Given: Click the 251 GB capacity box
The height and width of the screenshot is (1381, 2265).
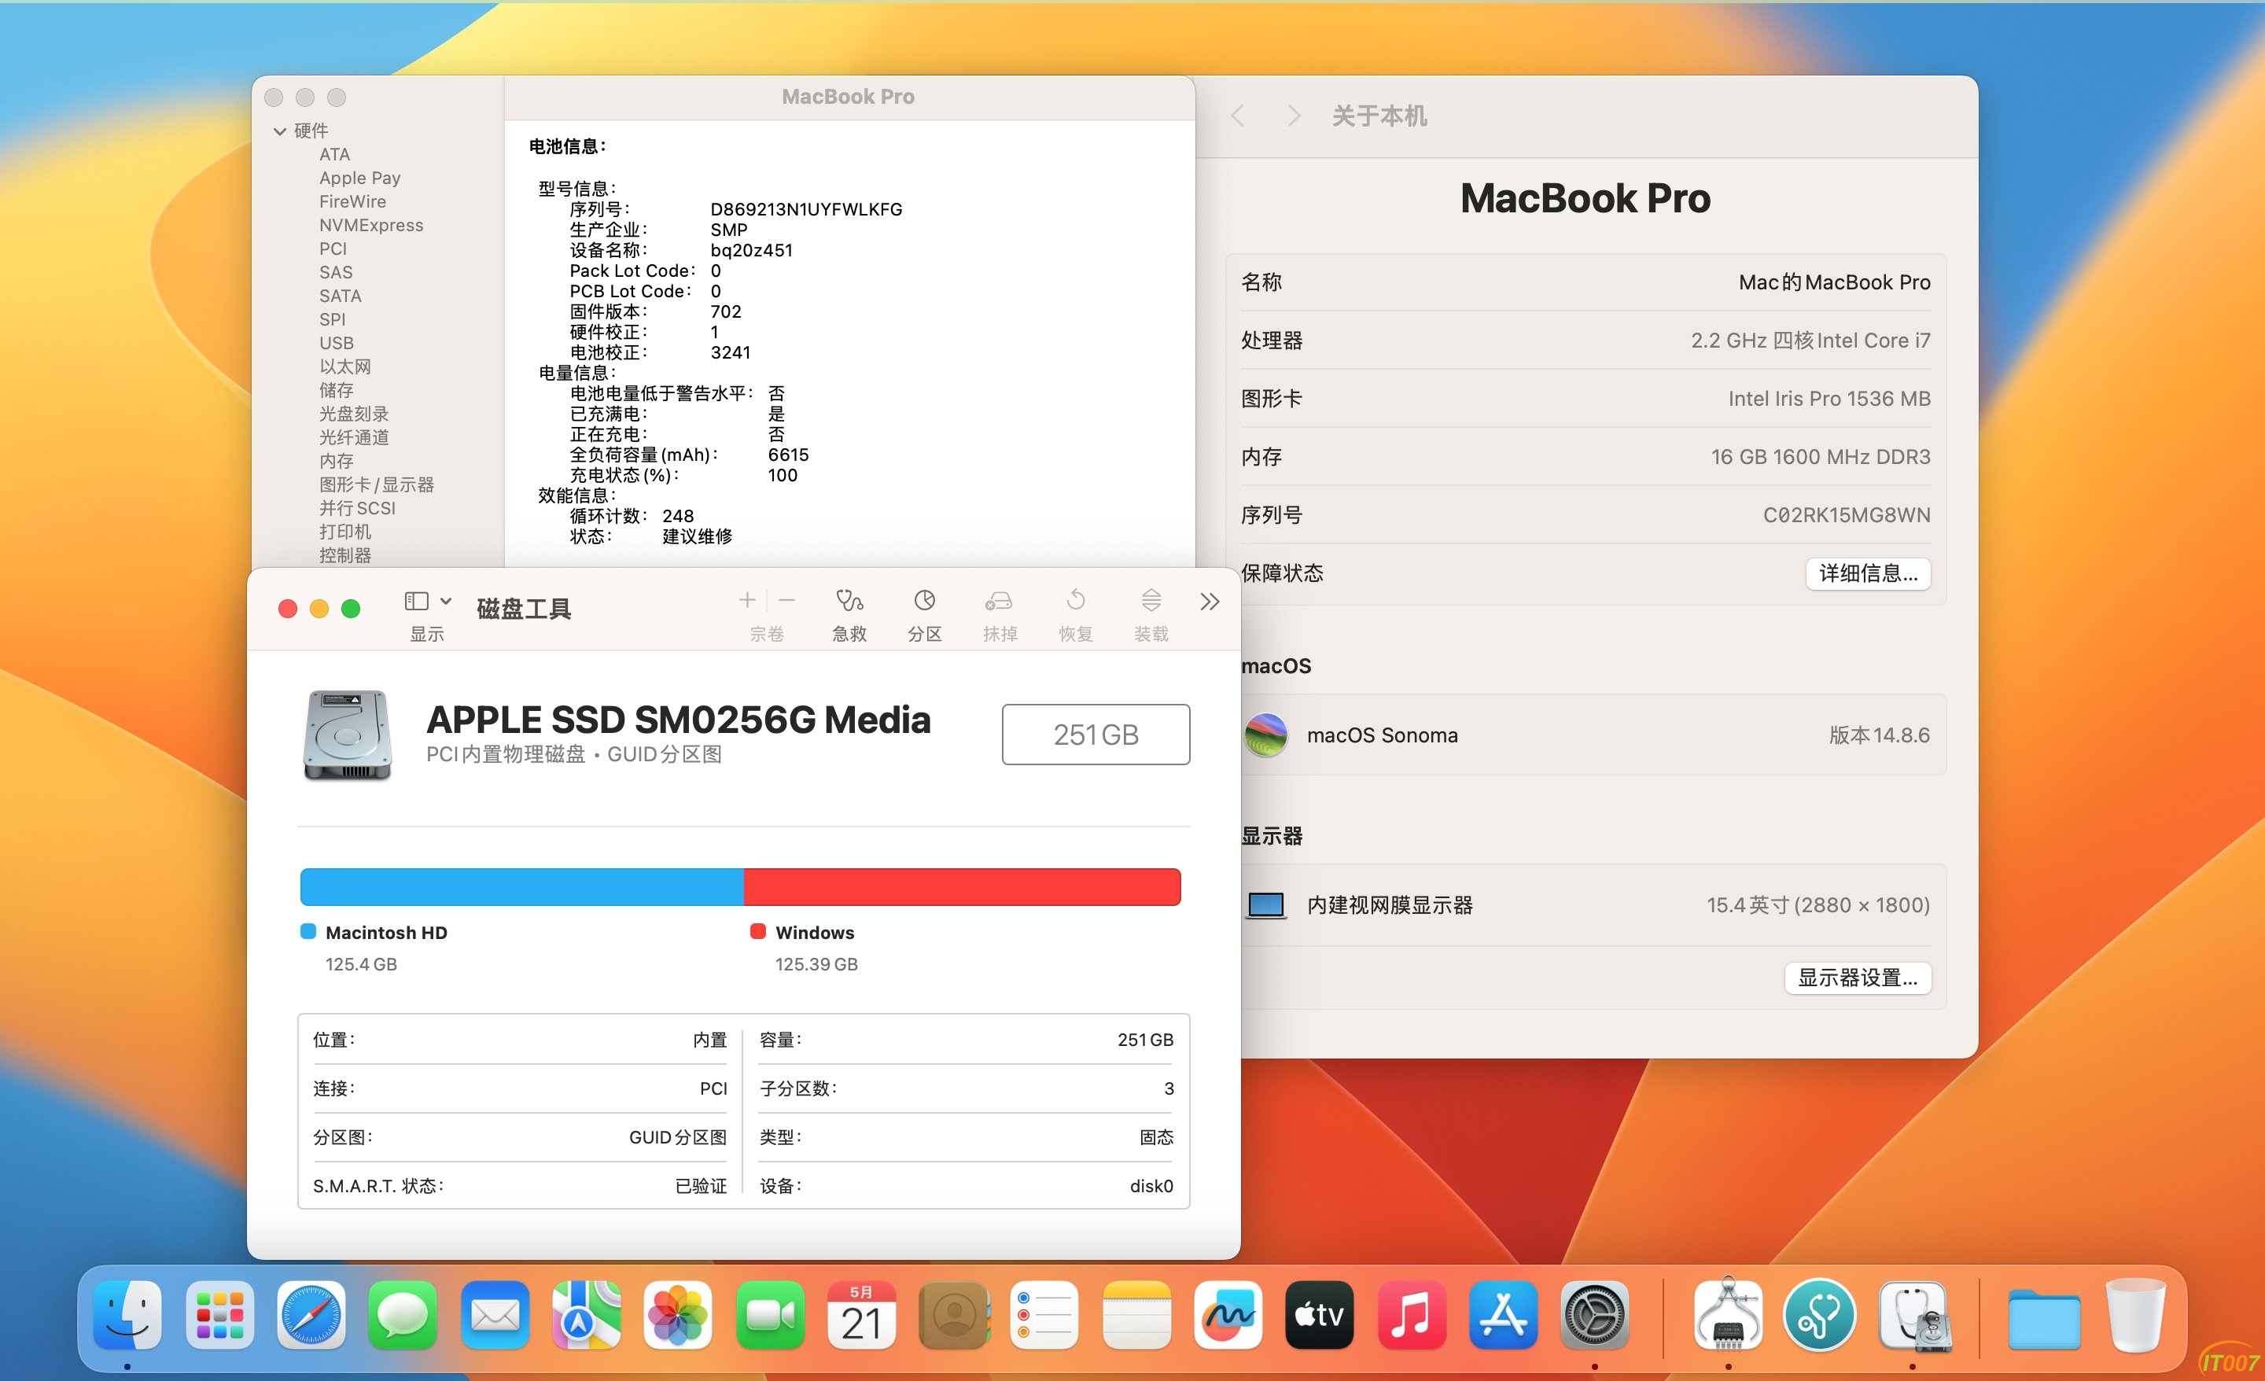Looking at the screenshot, I should (x=1096, y=735).
